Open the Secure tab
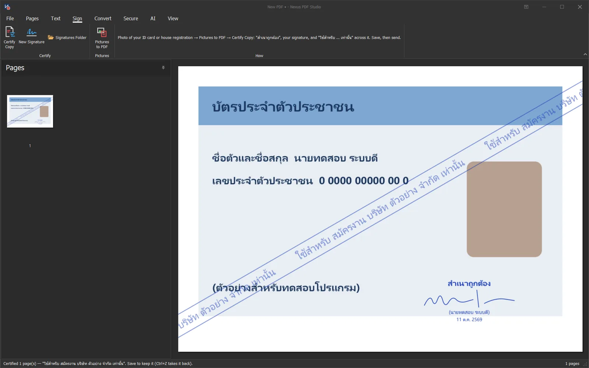 pyautogui.click(x=131, y=18)
